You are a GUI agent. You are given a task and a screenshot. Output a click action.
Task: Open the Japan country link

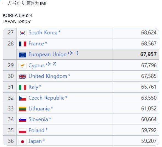pos(35,141)
